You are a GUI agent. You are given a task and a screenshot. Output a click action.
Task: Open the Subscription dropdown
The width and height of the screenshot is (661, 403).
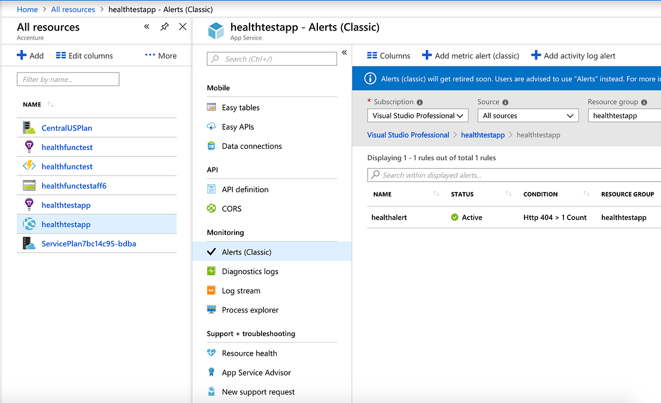(x=417, y=115)
